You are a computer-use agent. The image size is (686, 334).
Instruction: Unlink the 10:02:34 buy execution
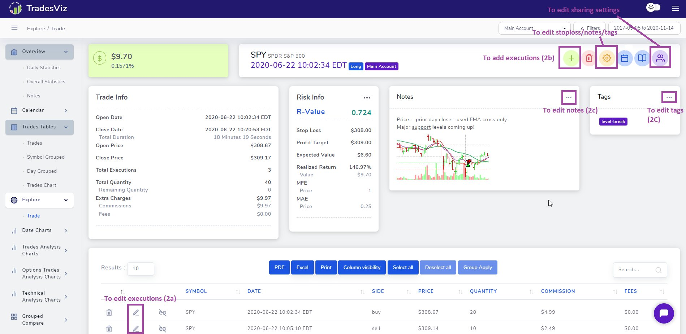[163, 313]
